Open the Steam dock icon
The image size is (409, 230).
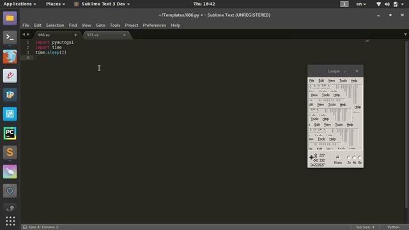tap(10, 208)
